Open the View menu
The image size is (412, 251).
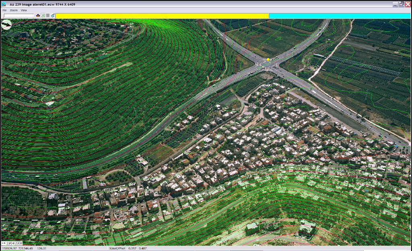[x=24, y=10]
